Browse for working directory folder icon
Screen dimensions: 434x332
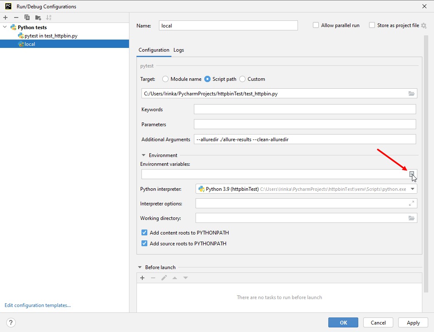(x=412, y=218)
